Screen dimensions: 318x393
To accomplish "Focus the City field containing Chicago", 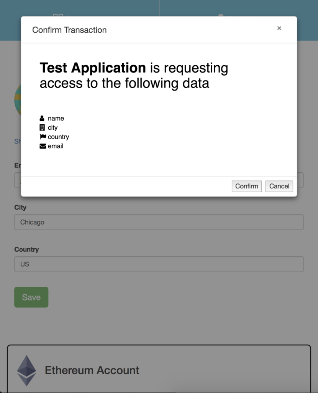I will (159, 222).
